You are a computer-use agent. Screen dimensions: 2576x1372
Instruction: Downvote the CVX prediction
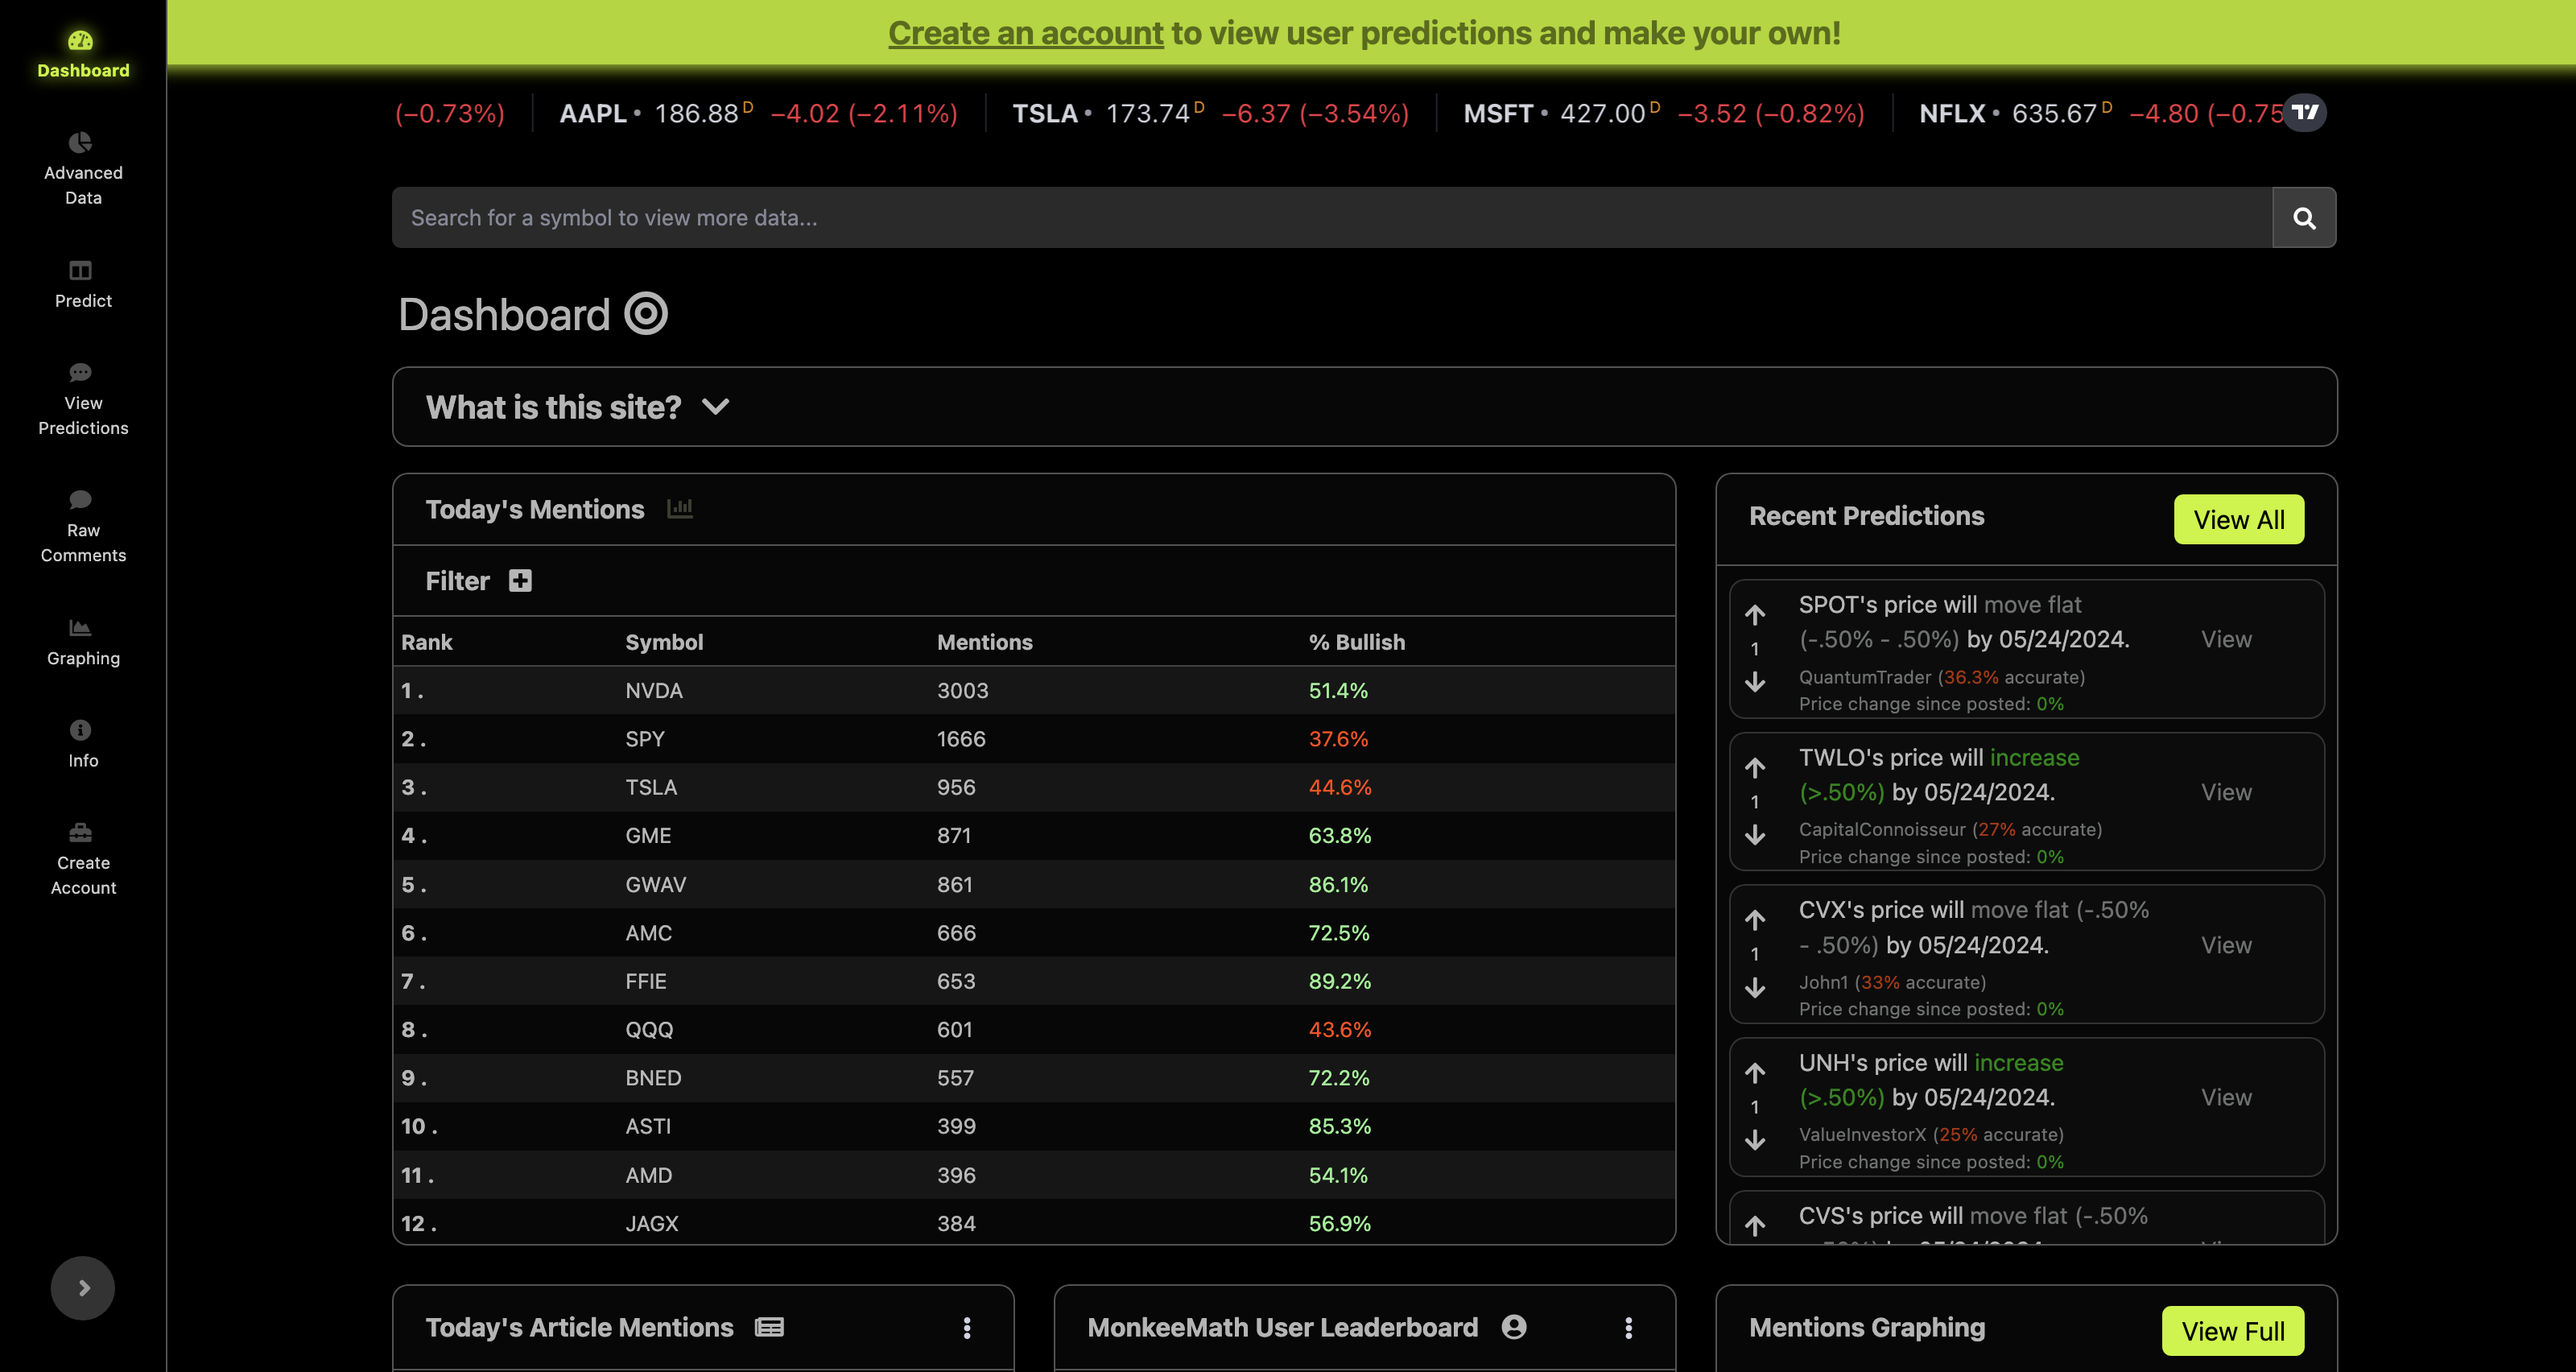(1755, 988)
